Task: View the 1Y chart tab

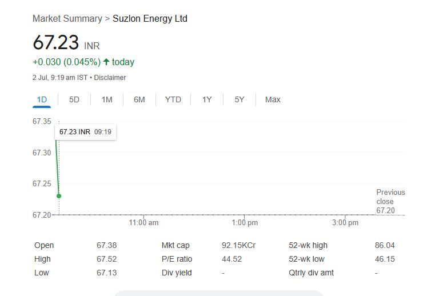Action: click(x=207, y=99)
